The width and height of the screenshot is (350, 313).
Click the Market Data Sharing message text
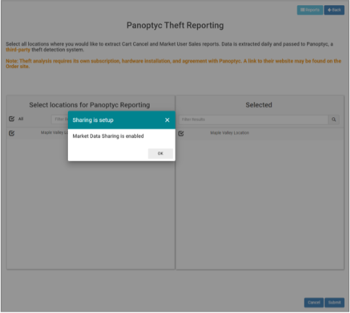pyautogui.click(x=108, y=136)
